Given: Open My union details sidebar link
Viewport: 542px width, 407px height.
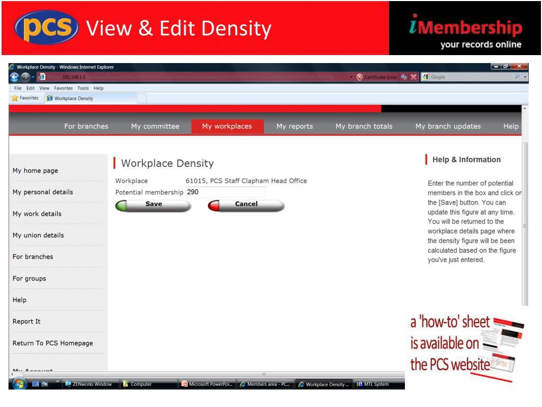Looking at the screenshot, I should pos(38,235).
